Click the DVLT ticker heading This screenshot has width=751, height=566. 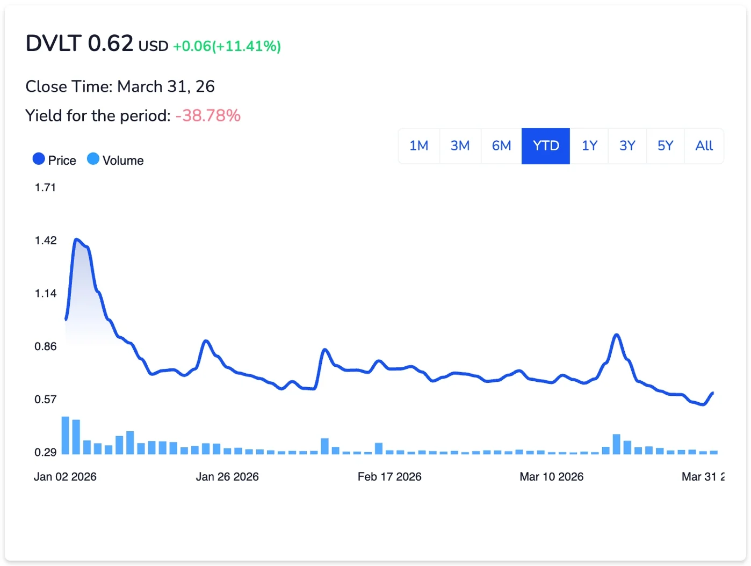pos(53,43)
